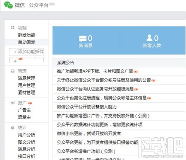The height and width of the screenshot is (160, 186).
Task: Click the 推广 megaphone icon in sidebar
Action: coord(13,103)
